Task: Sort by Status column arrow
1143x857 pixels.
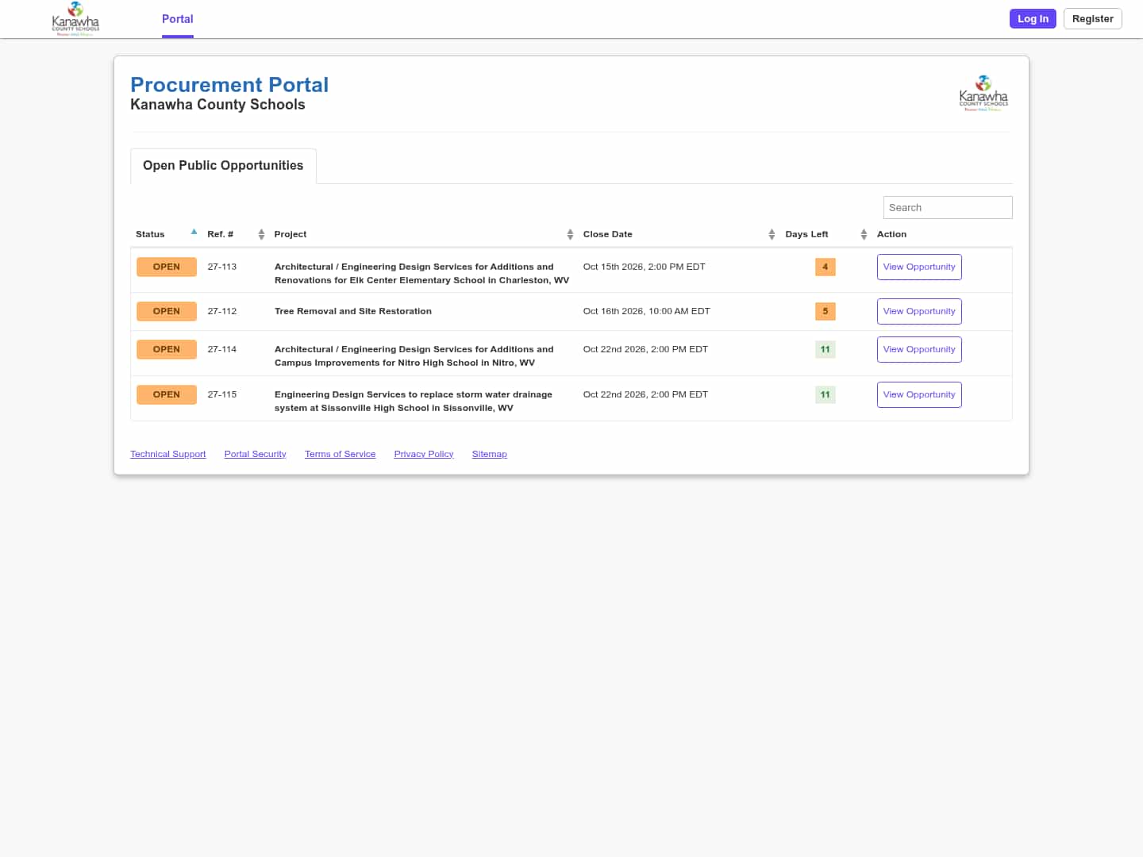Action: [194, 233]
